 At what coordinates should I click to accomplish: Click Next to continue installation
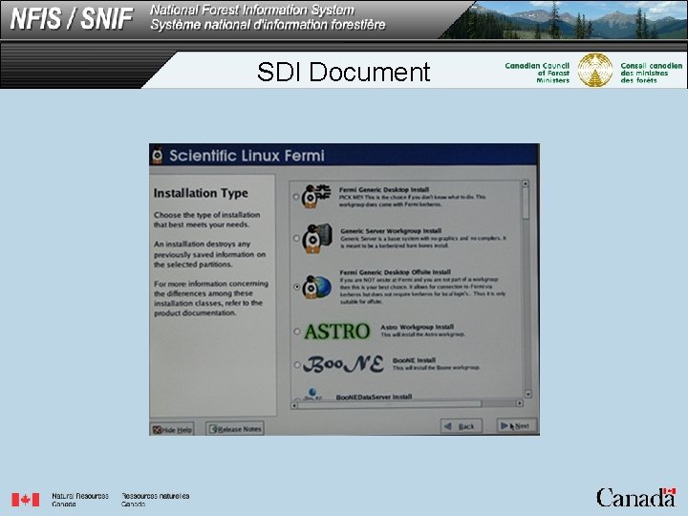[516, 425]
